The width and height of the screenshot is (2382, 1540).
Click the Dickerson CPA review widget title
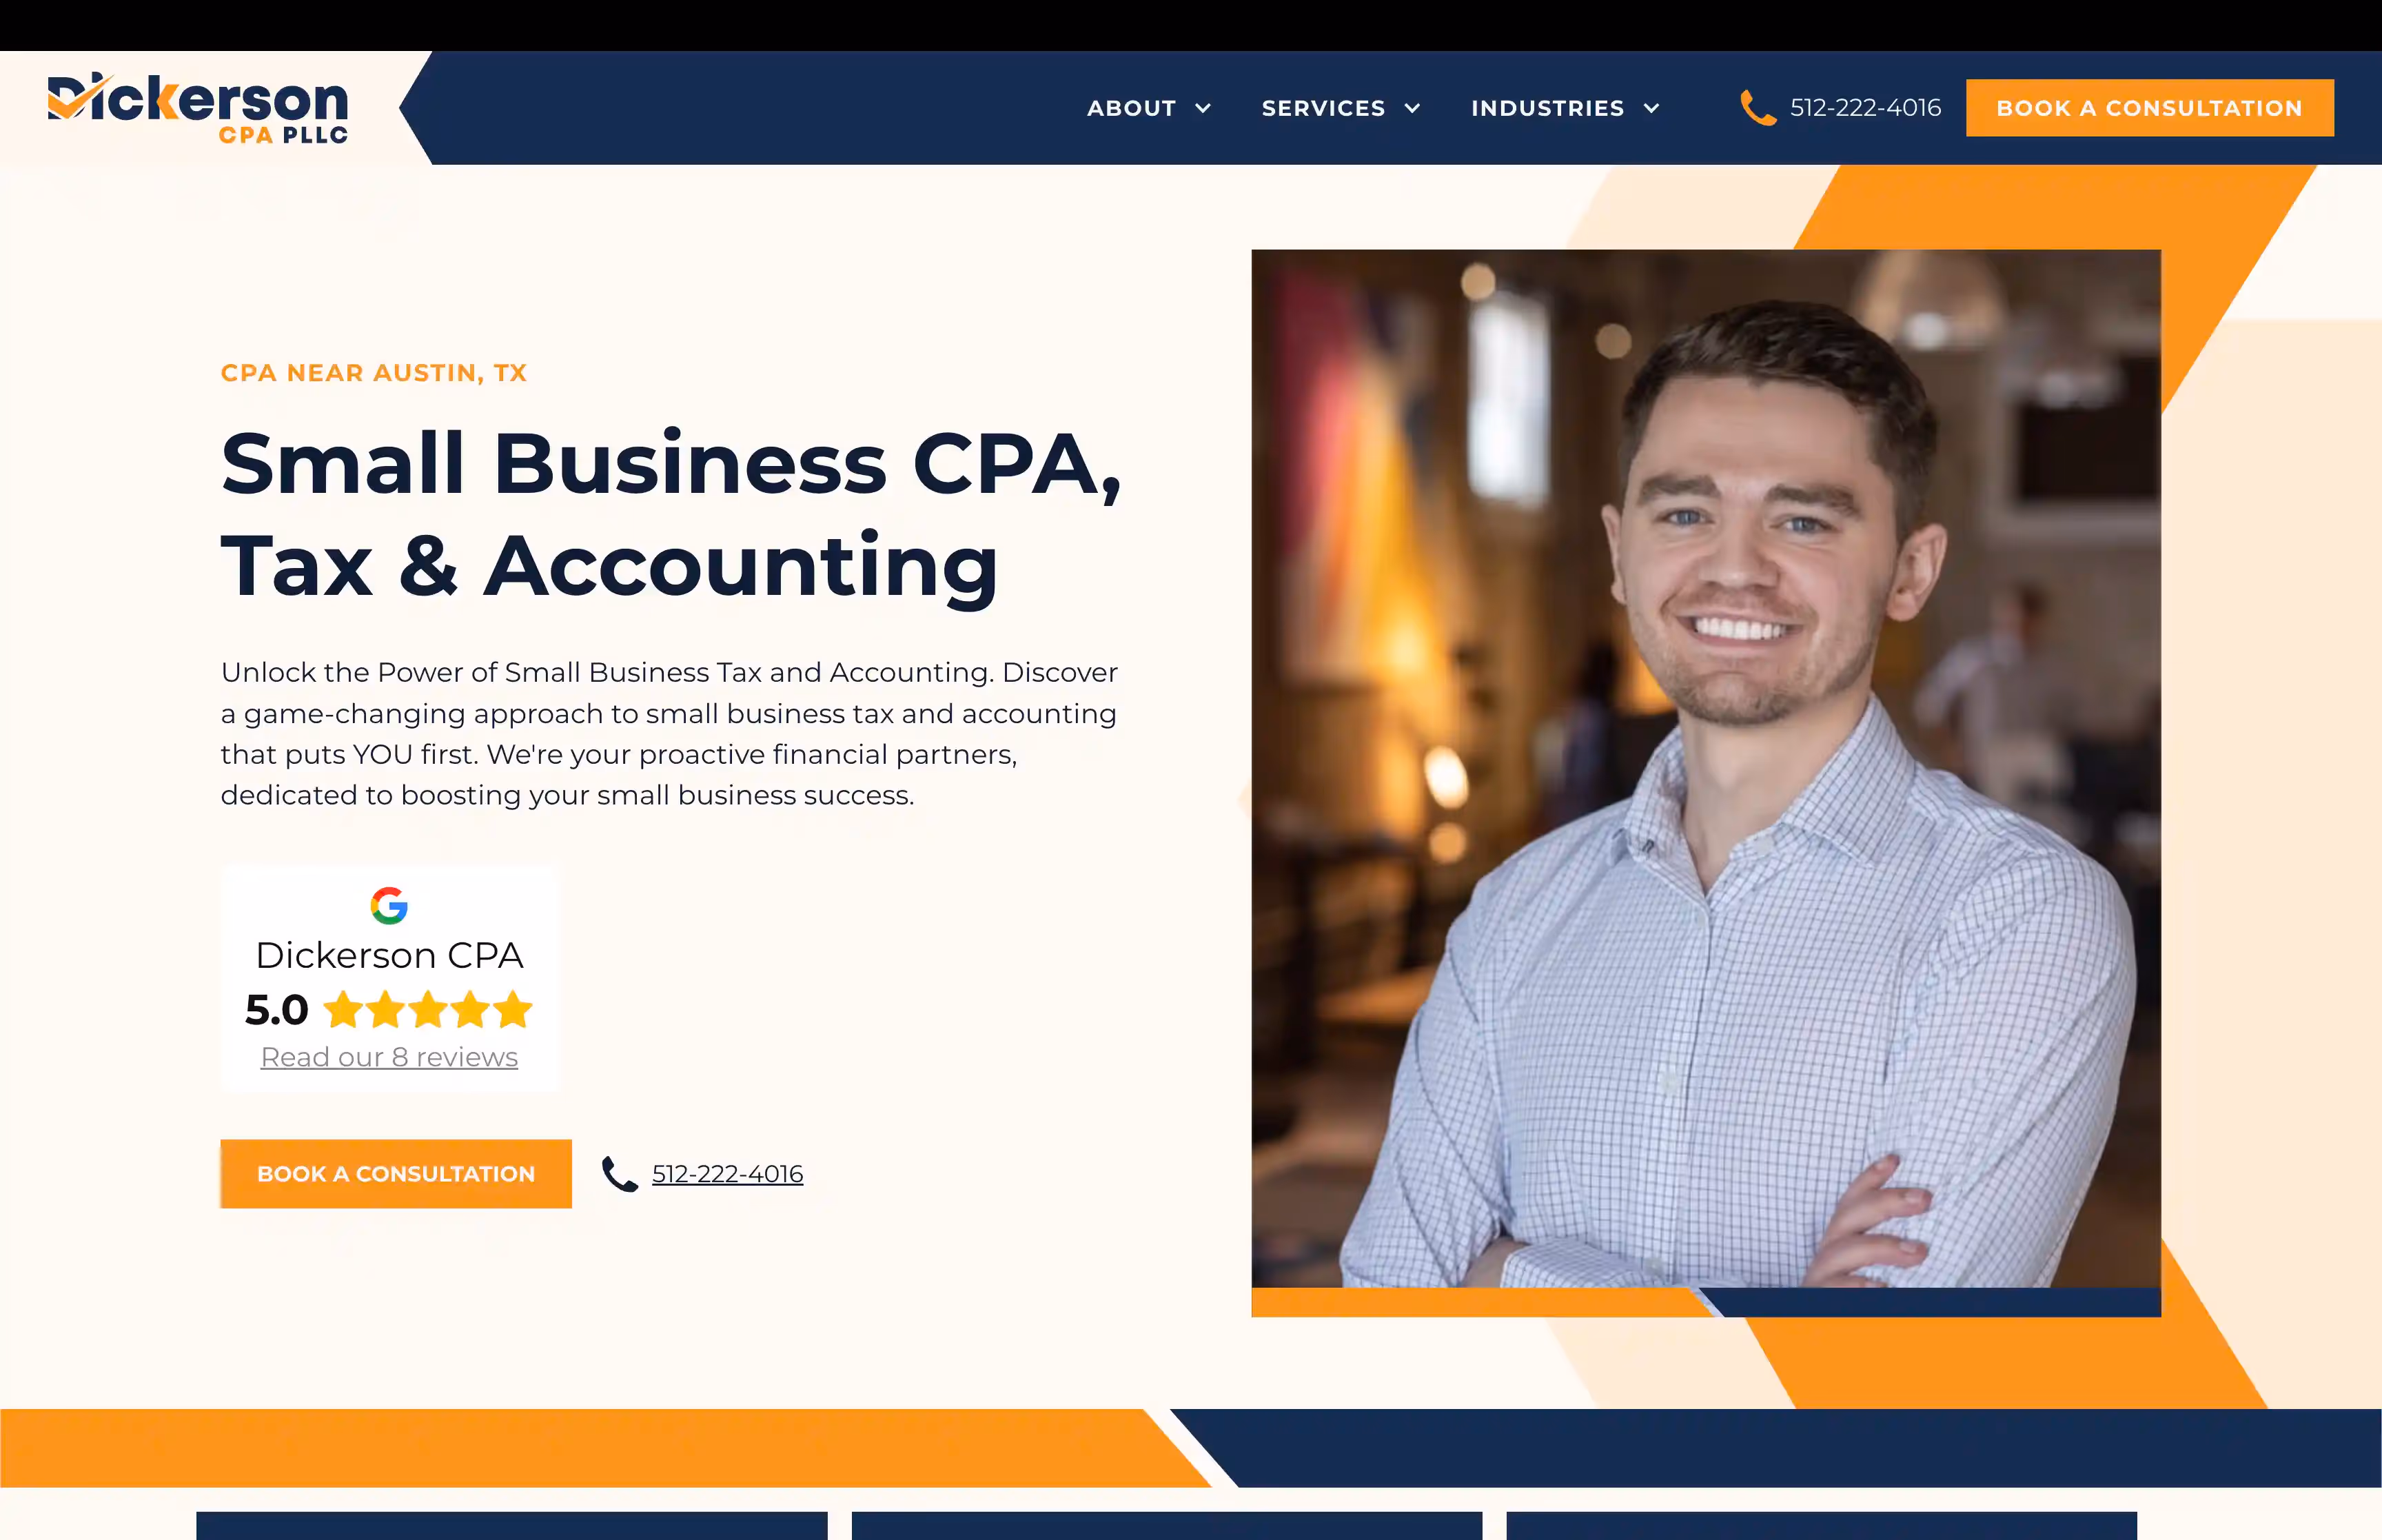coord(389,955)
